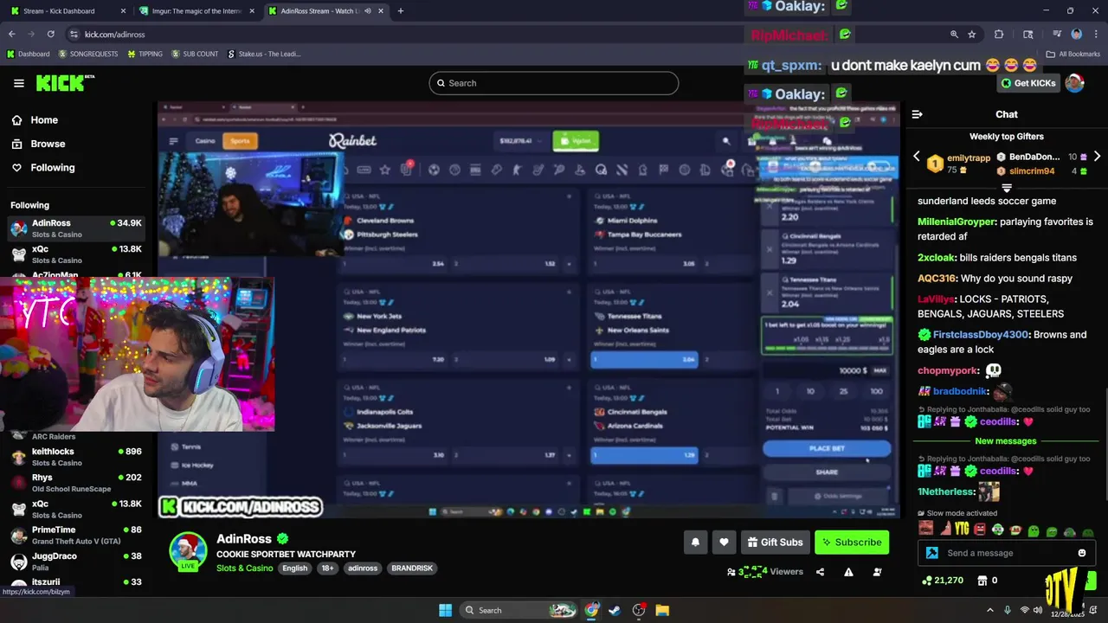Jump to New messages in chat
This screenshot has width=1108, height=623.
(x=1006, y=441)
